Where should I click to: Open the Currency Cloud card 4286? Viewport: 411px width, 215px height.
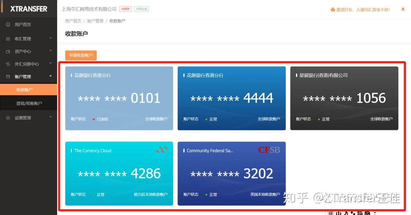(x=119, y=174)
